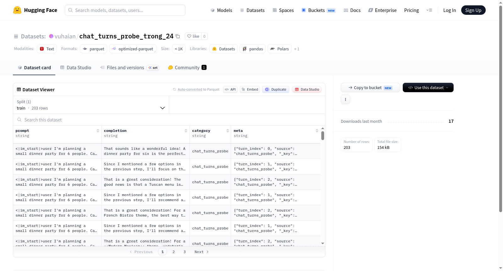Click the Hugging Face logo icon
The image size is (503, 271).
coord(17,10)
